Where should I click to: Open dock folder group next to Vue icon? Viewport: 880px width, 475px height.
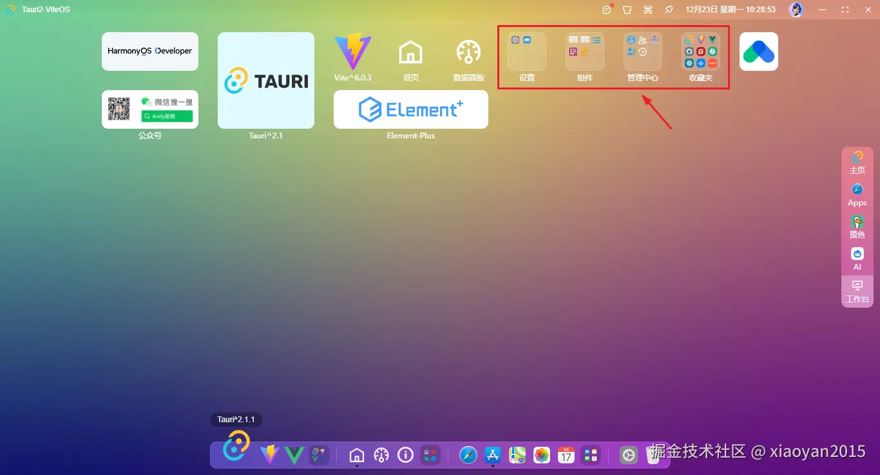coord(319,455)
